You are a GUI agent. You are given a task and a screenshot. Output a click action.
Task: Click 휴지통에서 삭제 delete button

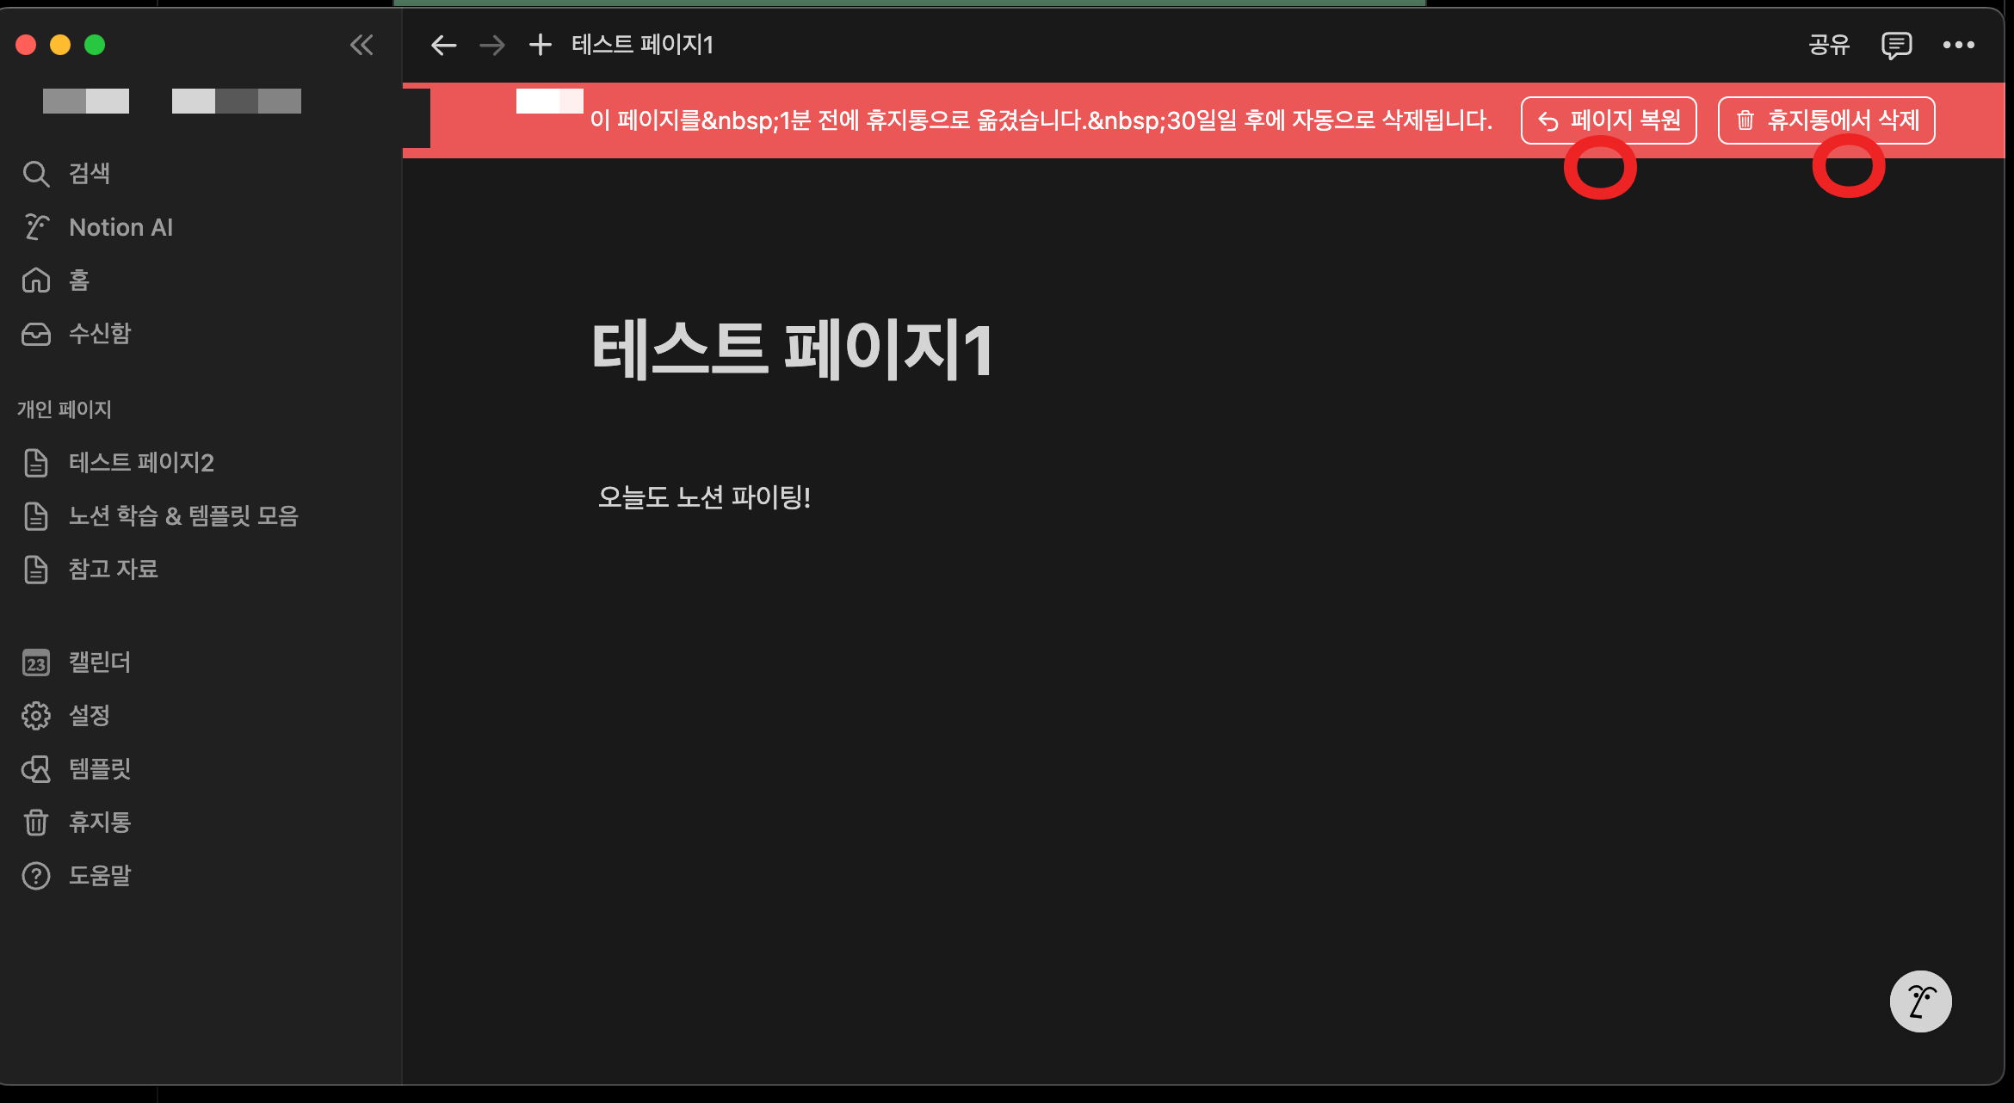1826,120
